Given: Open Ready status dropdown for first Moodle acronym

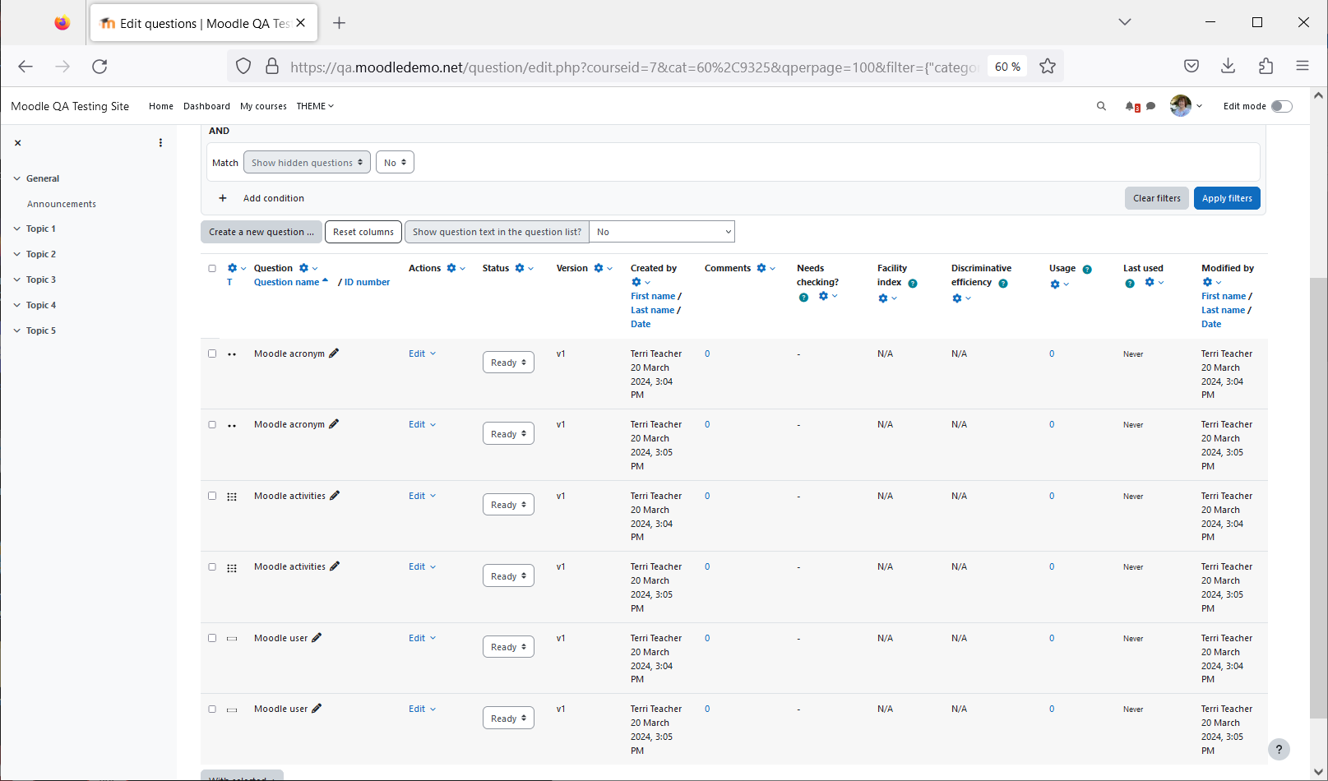Looking at the screenshot, I should click(508, 363).
